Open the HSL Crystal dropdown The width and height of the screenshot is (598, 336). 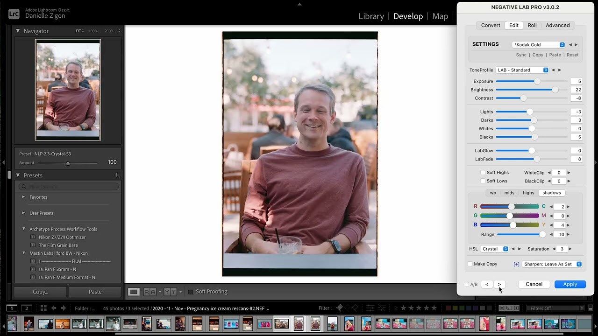(495, 249)
